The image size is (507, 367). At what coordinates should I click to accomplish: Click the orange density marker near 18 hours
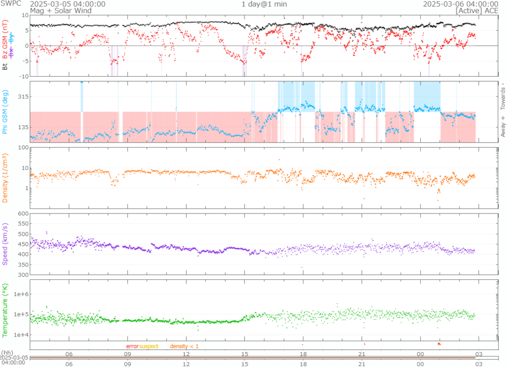(303, 344)
